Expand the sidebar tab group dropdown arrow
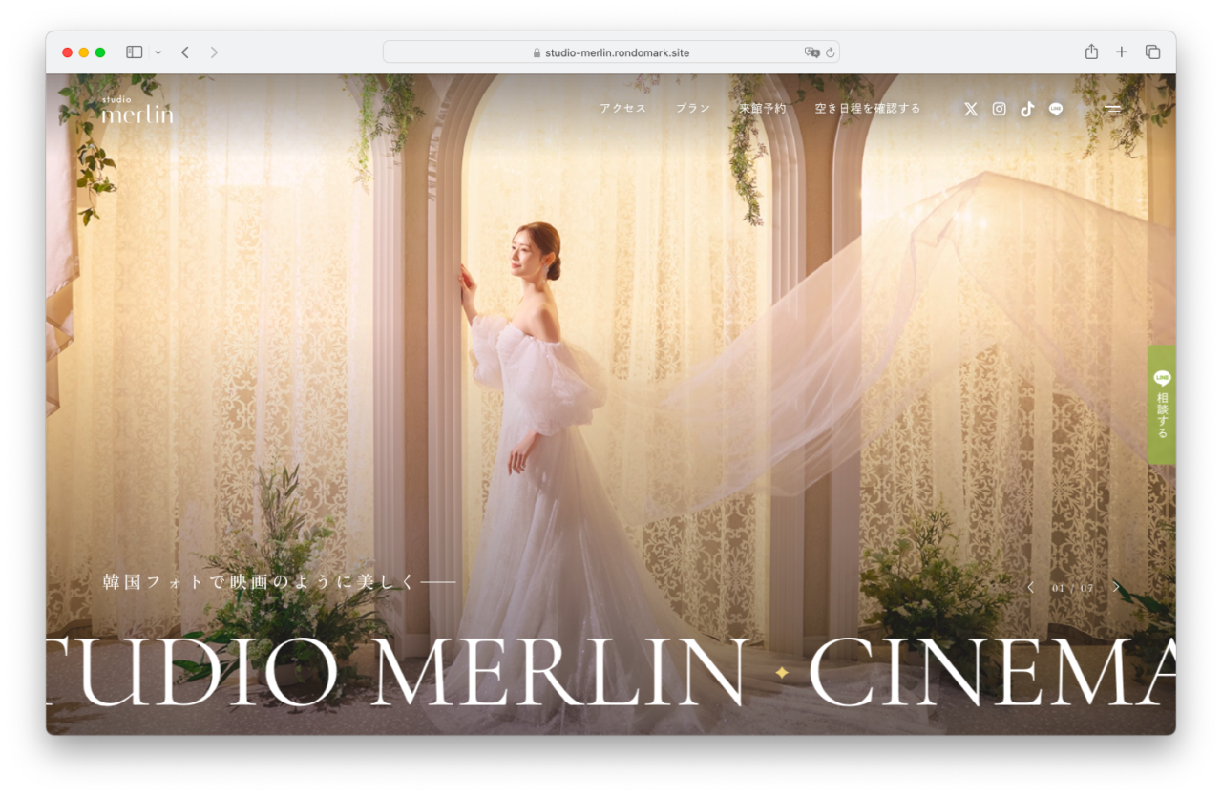Screen dimensions: 1222x796 [158, 52]
